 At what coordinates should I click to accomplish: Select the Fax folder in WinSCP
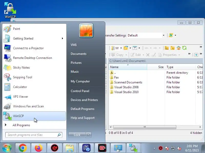156,78
